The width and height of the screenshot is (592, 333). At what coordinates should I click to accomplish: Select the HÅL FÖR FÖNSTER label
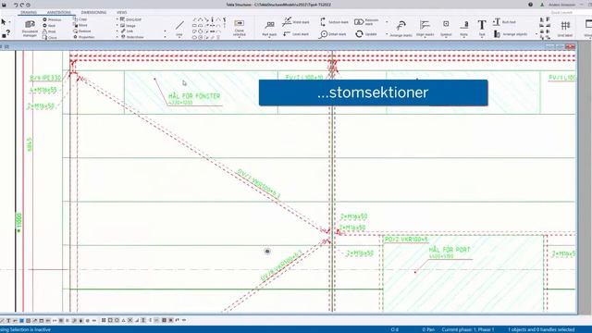pyautogui.click(x=194, y=96)
